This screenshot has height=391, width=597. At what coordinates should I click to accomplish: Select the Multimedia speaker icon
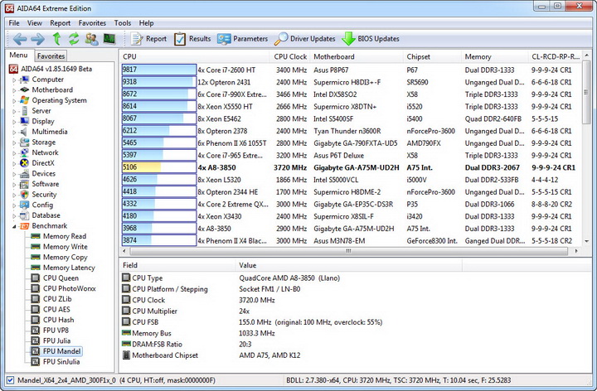pyautogui.click(x=24, y=132)
